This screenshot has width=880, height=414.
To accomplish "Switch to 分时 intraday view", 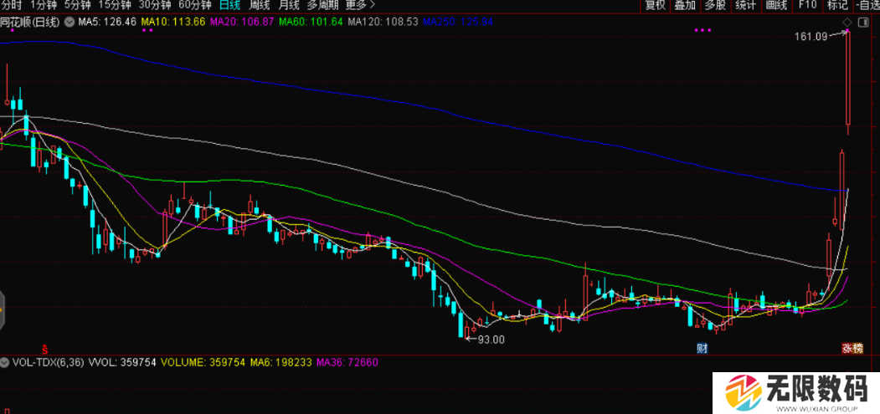I will coord(11,6).
